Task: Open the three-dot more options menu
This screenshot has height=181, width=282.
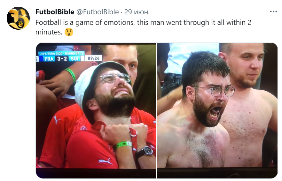Action: [x=273, y=12]
